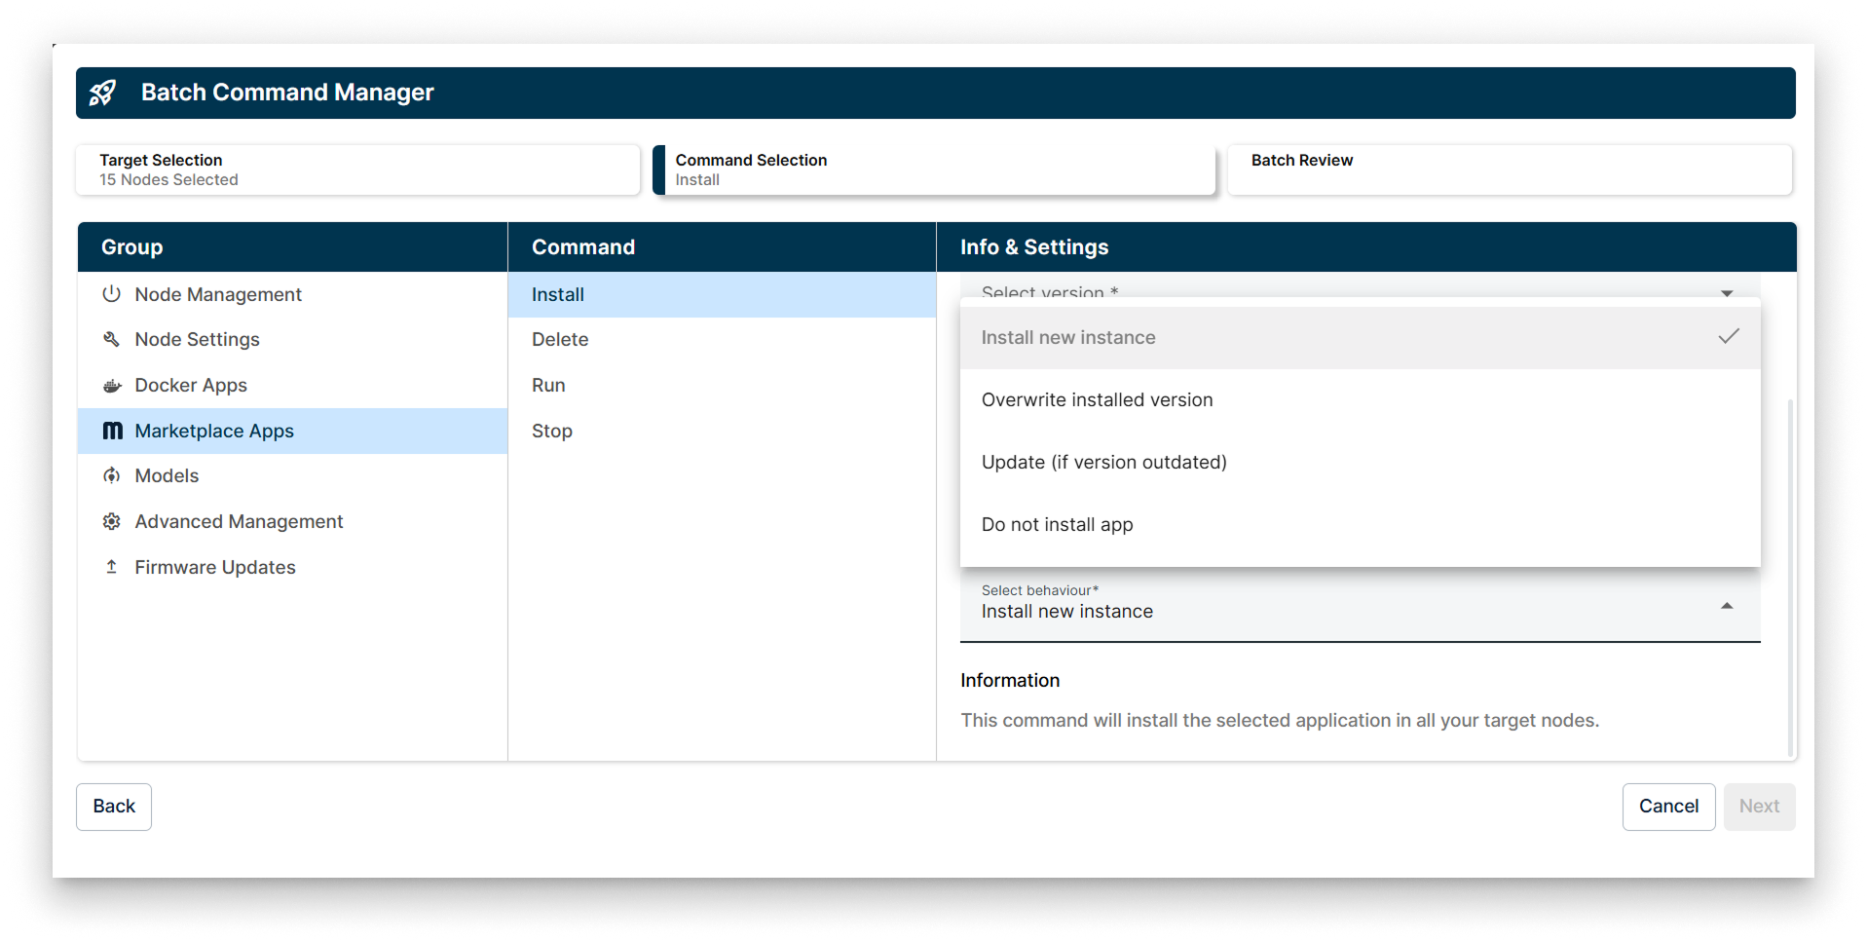Image resolution: width=1867 pixels, height=941 pixels.
Task: Open Advanced Management via its gear icon
Action: click(x=111, y=521)
